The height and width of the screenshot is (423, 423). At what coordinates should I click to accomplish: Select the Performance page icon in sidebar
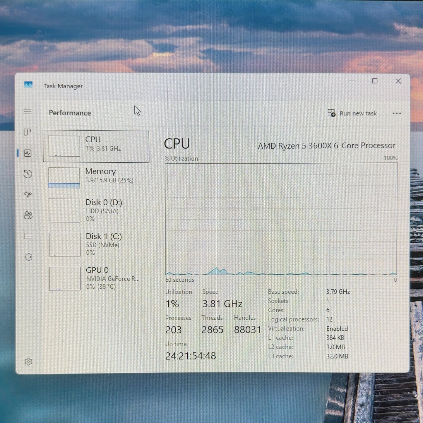[28, 153]
